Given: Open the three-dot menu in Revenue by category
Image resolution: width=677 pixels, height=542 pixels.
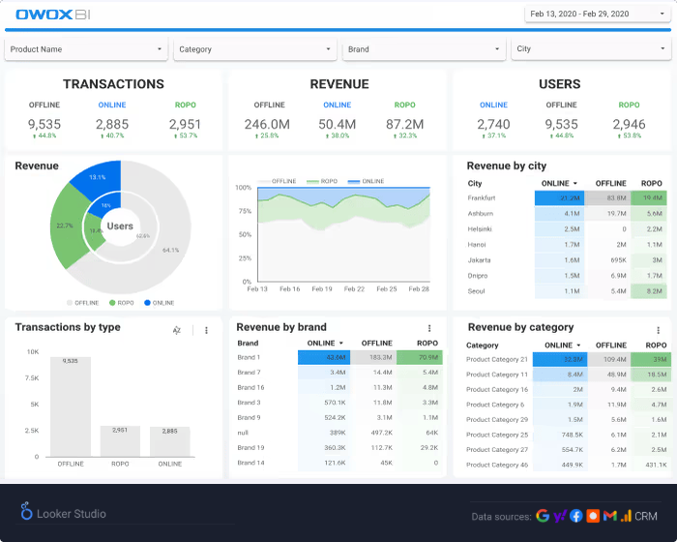Looking at the screenshot, I should click(658, 331).
